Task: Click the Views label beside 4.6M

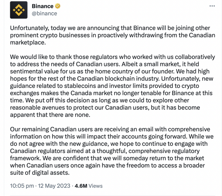Action: [x=95, y=186]
